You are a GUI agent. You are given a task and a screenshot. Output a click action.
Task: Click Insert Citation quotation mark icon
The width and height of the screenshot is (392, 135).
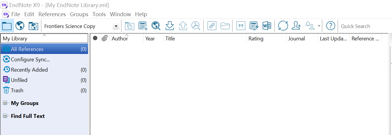(x=241, y=26)
